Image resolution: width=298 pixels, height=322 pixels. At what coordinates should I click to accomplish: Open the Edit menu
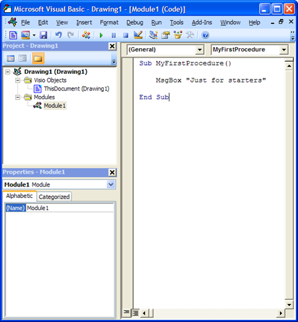point(43,23)
